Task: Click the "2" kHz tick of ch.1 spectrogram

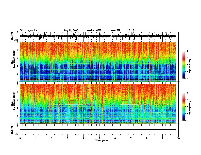Action: tap(18, 74)
